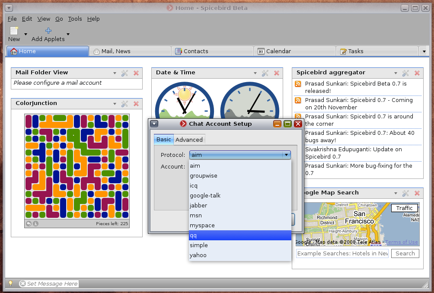
Task: Expand the Add Applets dropdown arrow
Action: [x=68, y=34]
